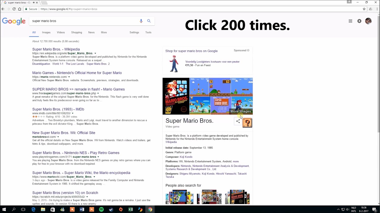Switch to the News search tab
380x213 pixels.
(91, 32)
